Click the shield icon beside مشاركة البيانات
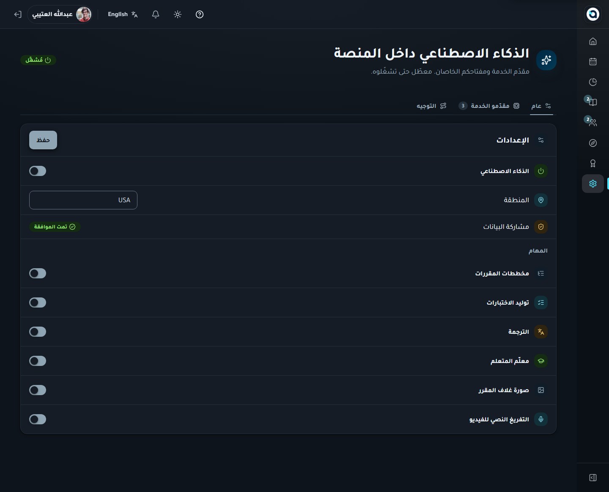The width and height of the screenshot is (609, 492). pos(541,227)
